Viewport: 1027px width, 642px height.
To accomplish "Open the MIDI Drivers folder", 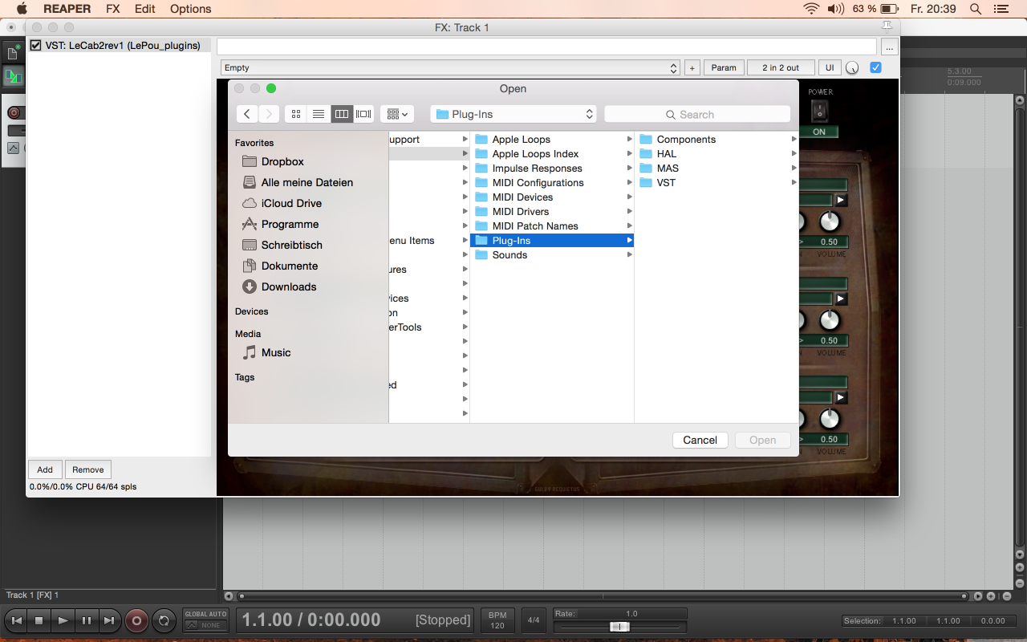I will point(552,211).
